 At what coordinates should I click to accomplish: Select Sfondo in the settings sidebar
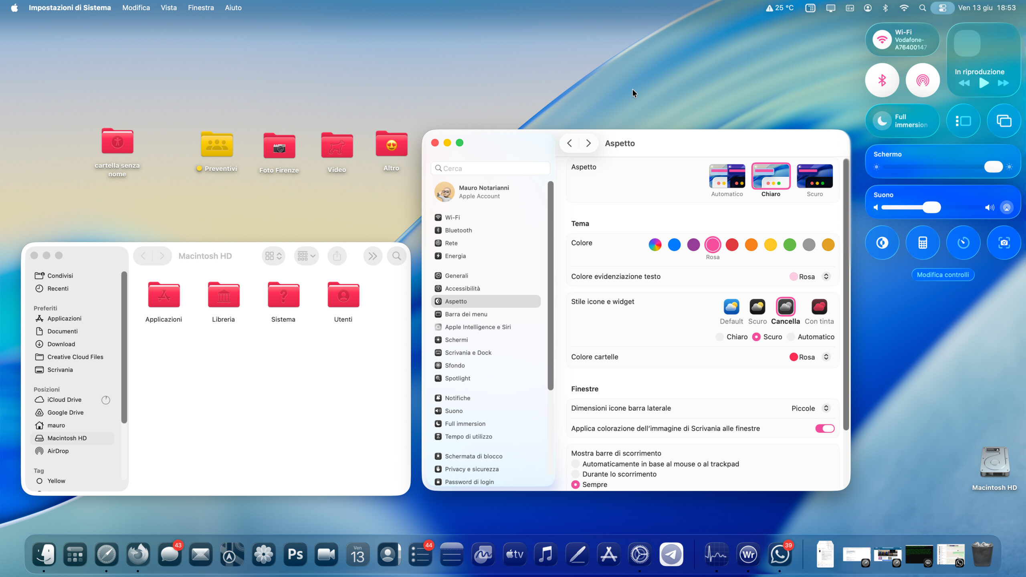454,365
